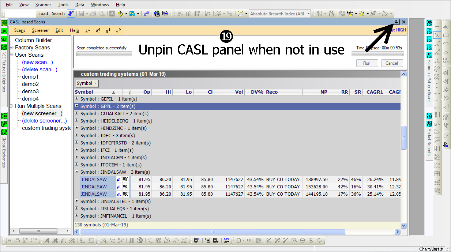Click the (delete screener...) link
This screenshot has height=252, width=451.
(x=44, y=121)
